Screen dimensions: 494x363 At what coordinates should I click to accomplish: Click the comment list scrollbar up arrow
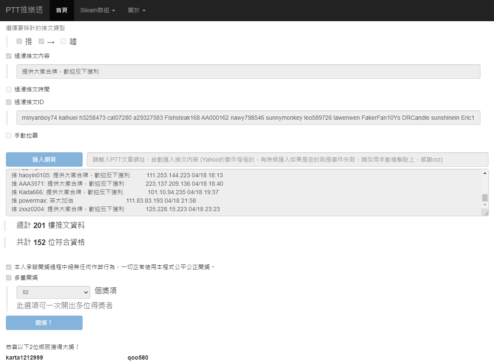485,173
